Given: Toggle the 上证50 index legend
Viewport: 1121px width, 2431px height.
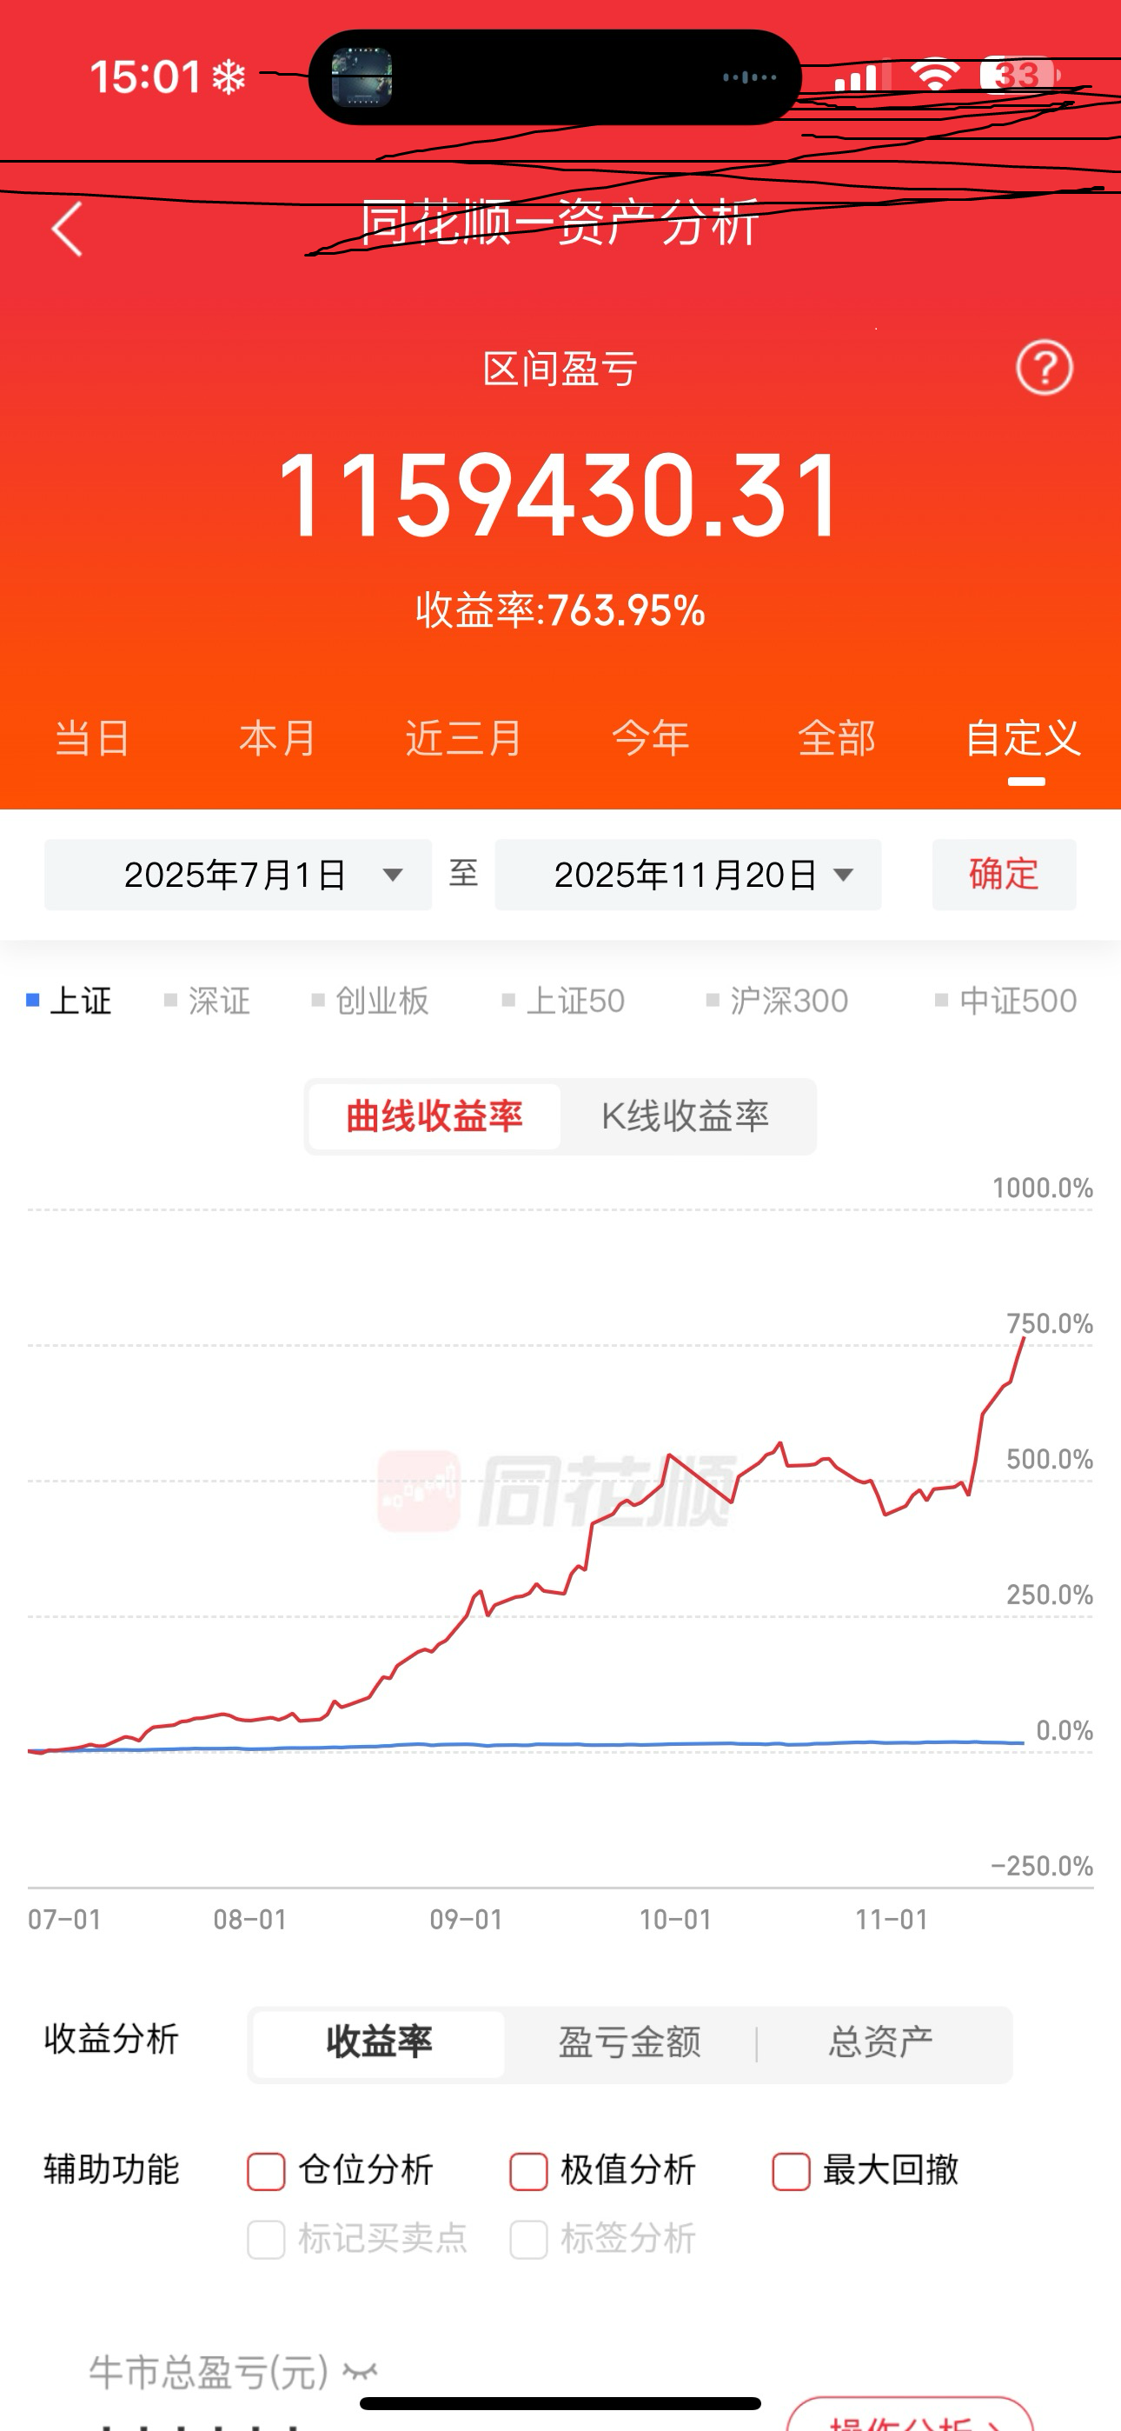Looking at the screenshot, I should [563, 1001].
